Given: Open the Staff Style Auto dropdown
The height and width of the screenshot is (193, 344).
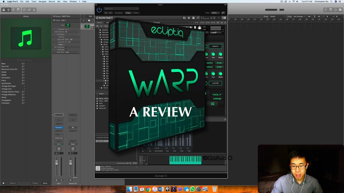Looking at the screenshot, I should tap(72, 52).
